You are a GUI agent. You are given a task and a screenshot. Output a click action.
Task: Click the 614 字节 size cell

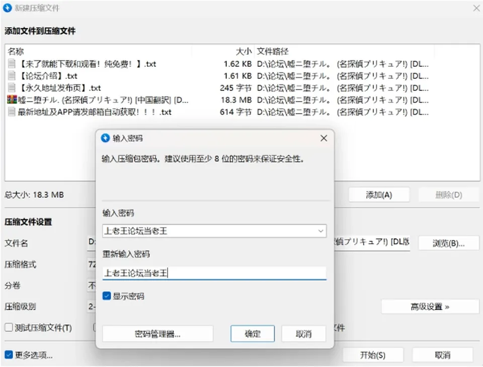point(235,112)
